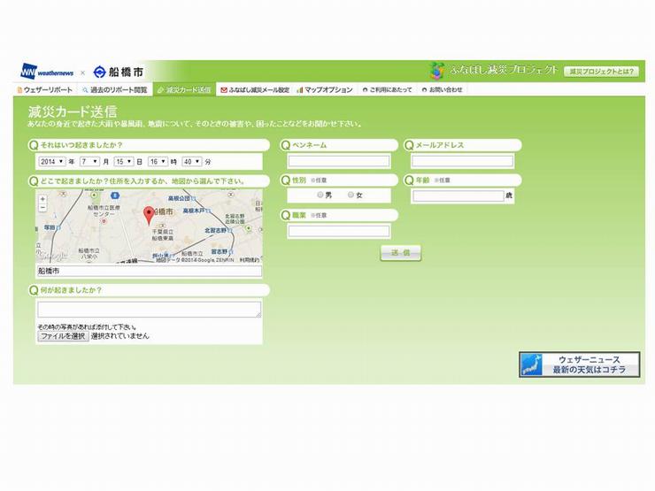This screenshot has height=491, width=655.
Task: Click the 減災プロジェクトとは? button
Action: click(x=602, y=71)
